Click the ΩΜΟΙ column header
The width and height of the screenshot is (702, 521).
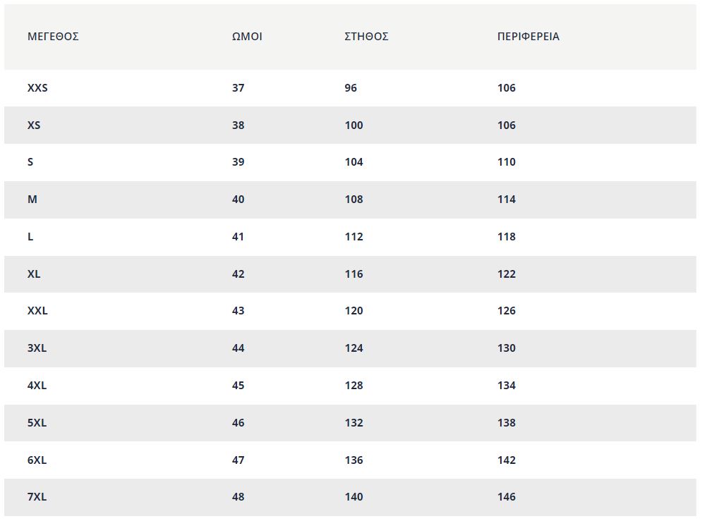tap(247, 37)
